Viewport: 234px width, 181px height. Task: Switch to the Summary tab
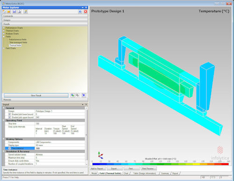click(165, 173)
